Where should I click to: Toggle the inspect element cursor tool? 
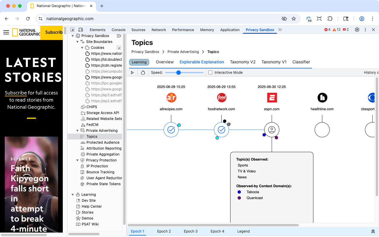(72, 30)
